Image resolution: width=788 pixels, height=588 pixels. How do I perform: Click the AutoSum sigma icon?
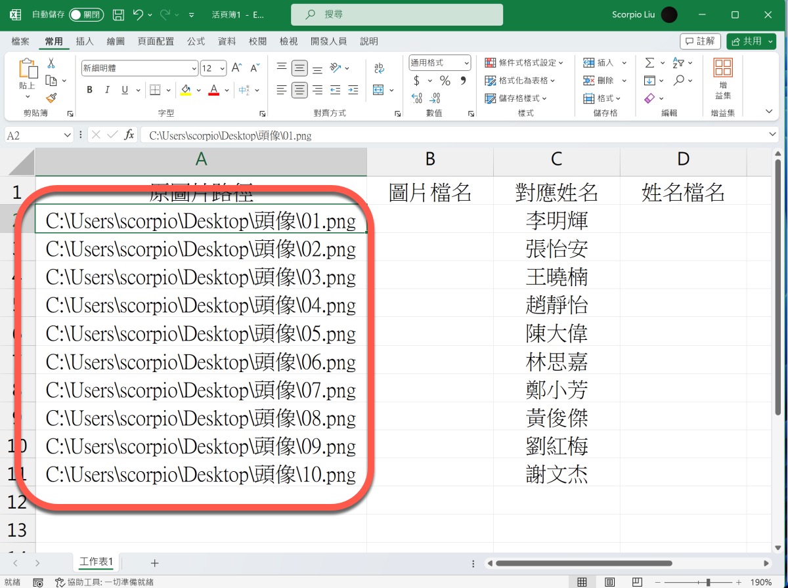pos(649,63)
